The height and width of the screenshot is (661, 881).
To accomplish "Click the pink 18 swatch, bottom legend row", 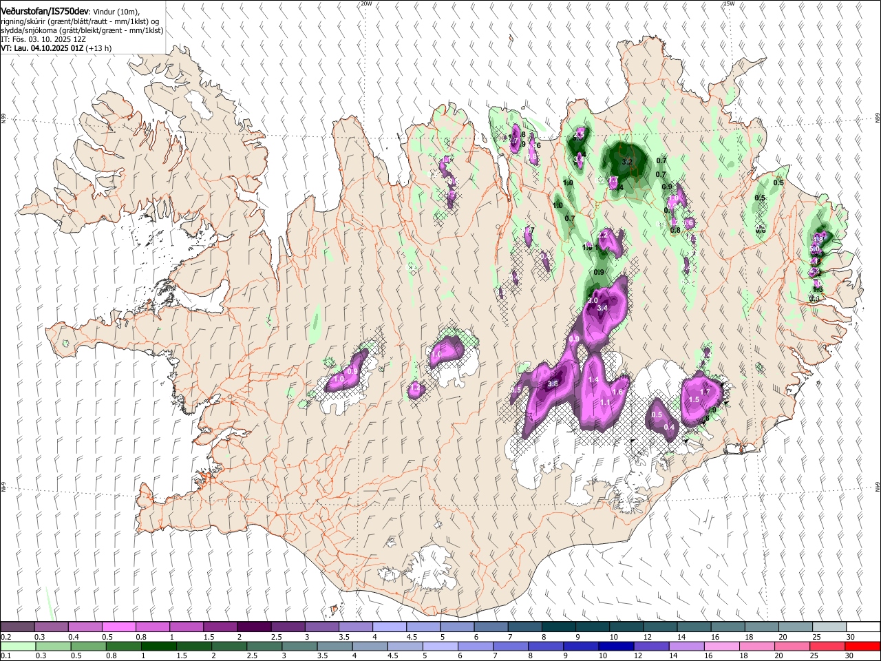I will [758, 646].
